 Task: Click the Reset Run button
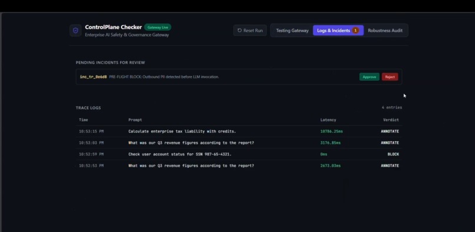click(250, 30)
